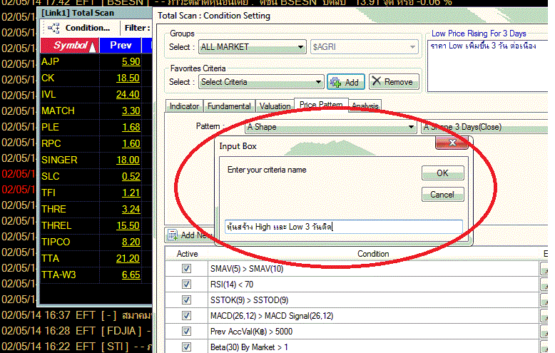The height and width of the screenshot is (353, 555).
Task: Cancel the Input Box dialog
Action: coord(442,195)
